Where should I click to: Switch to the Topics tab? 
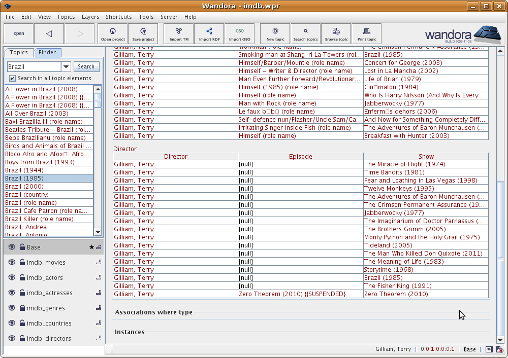[19, 52]
